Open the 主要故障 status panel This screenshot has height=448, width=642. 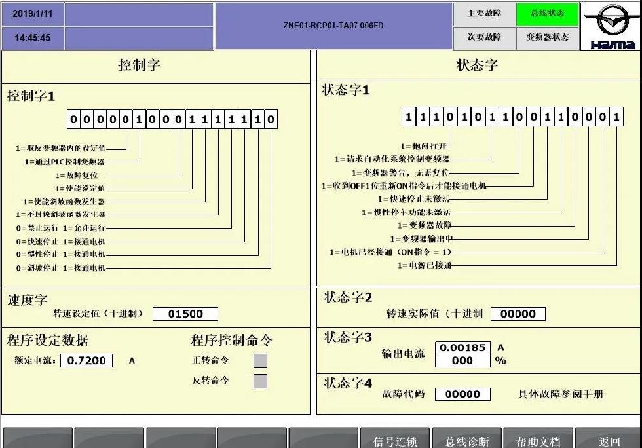pos(484,14)
